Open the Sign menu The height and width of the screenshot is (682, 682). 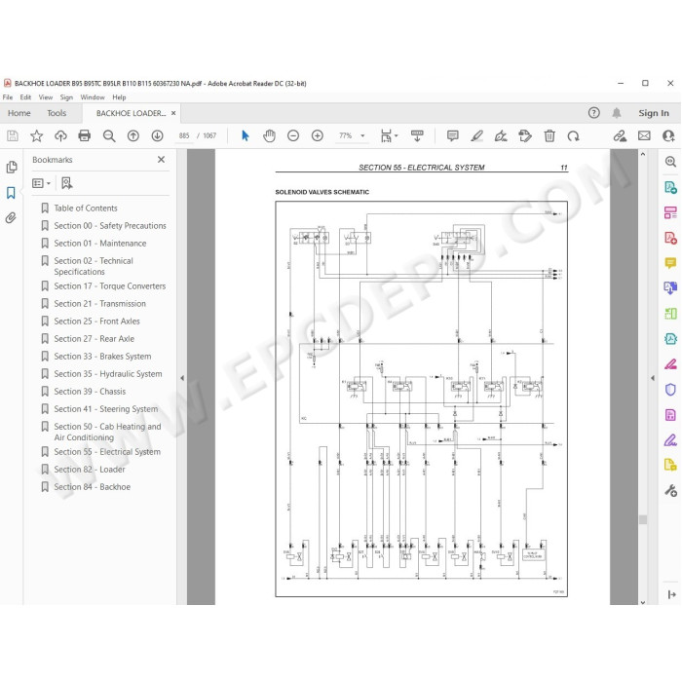[x=66, y=97]
